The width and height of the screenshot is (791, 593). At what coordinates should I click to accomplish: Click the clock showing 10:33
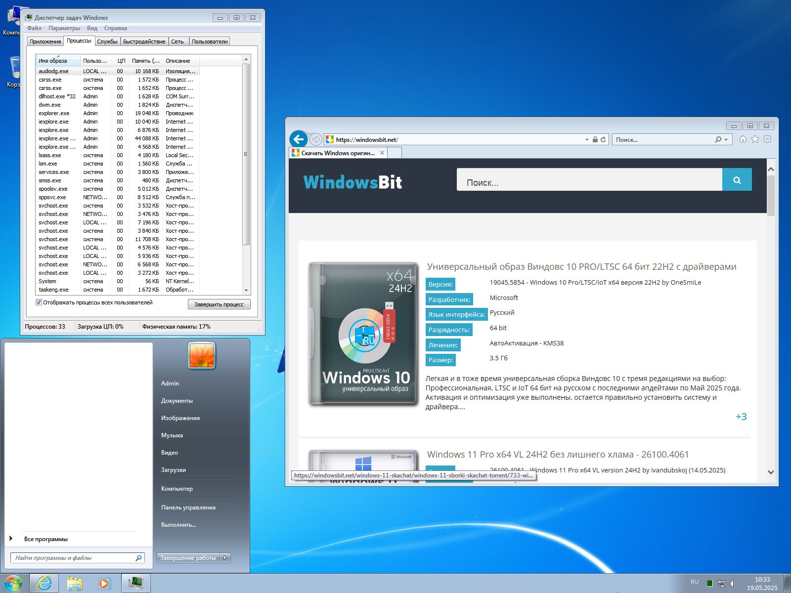click(x=762, y=580)
